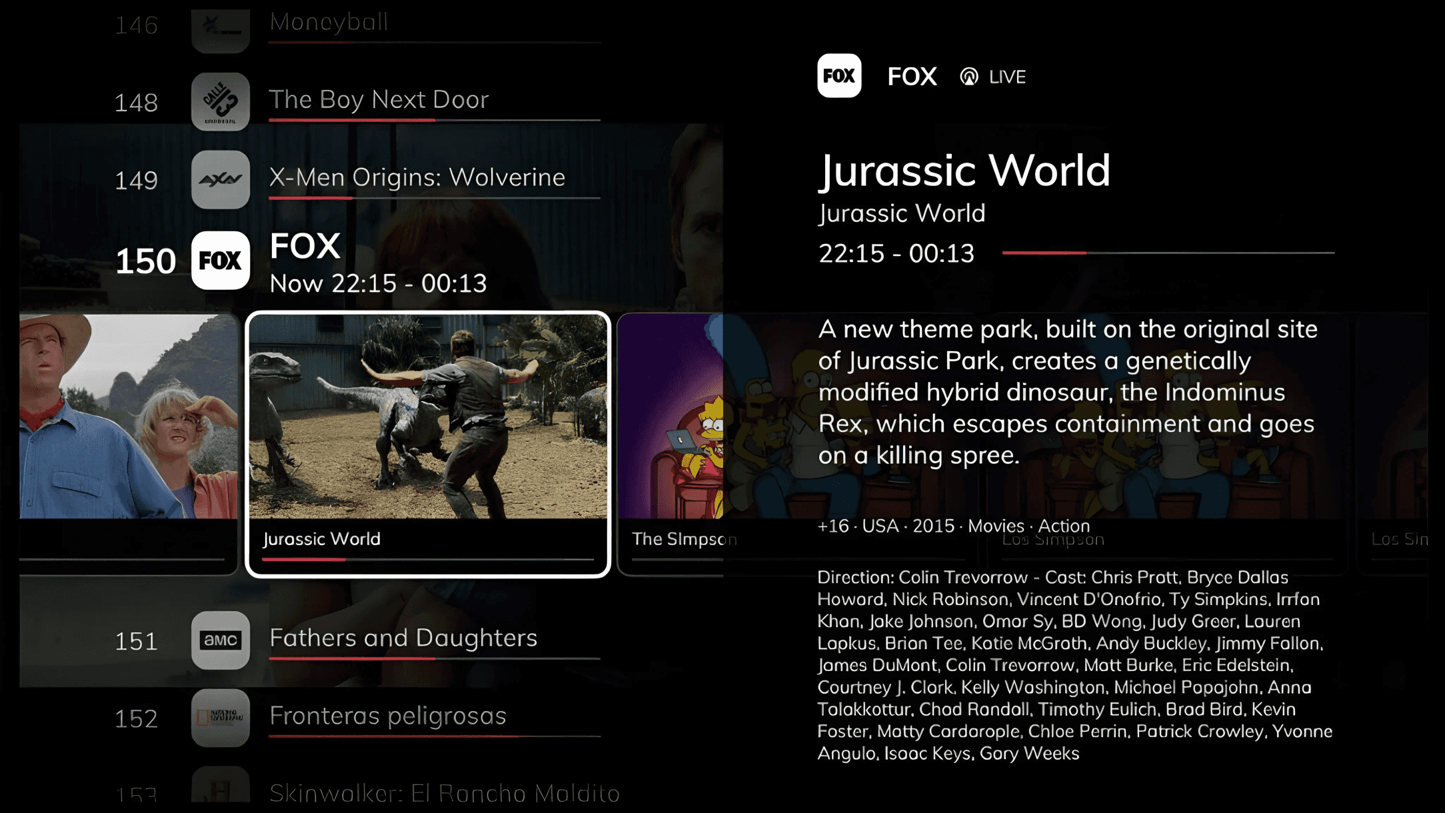The width and height of the screenshot is (1445, 813).
Task: Click the Jurassic World title heading
Action: coord(964,171)
